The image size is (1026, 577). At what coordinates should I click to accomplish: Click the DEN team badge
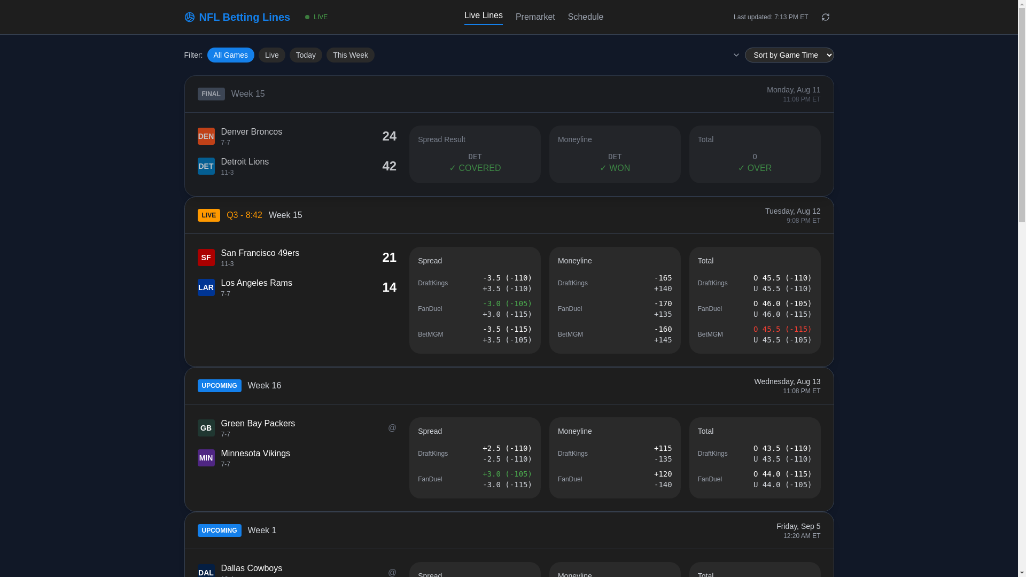206,136
